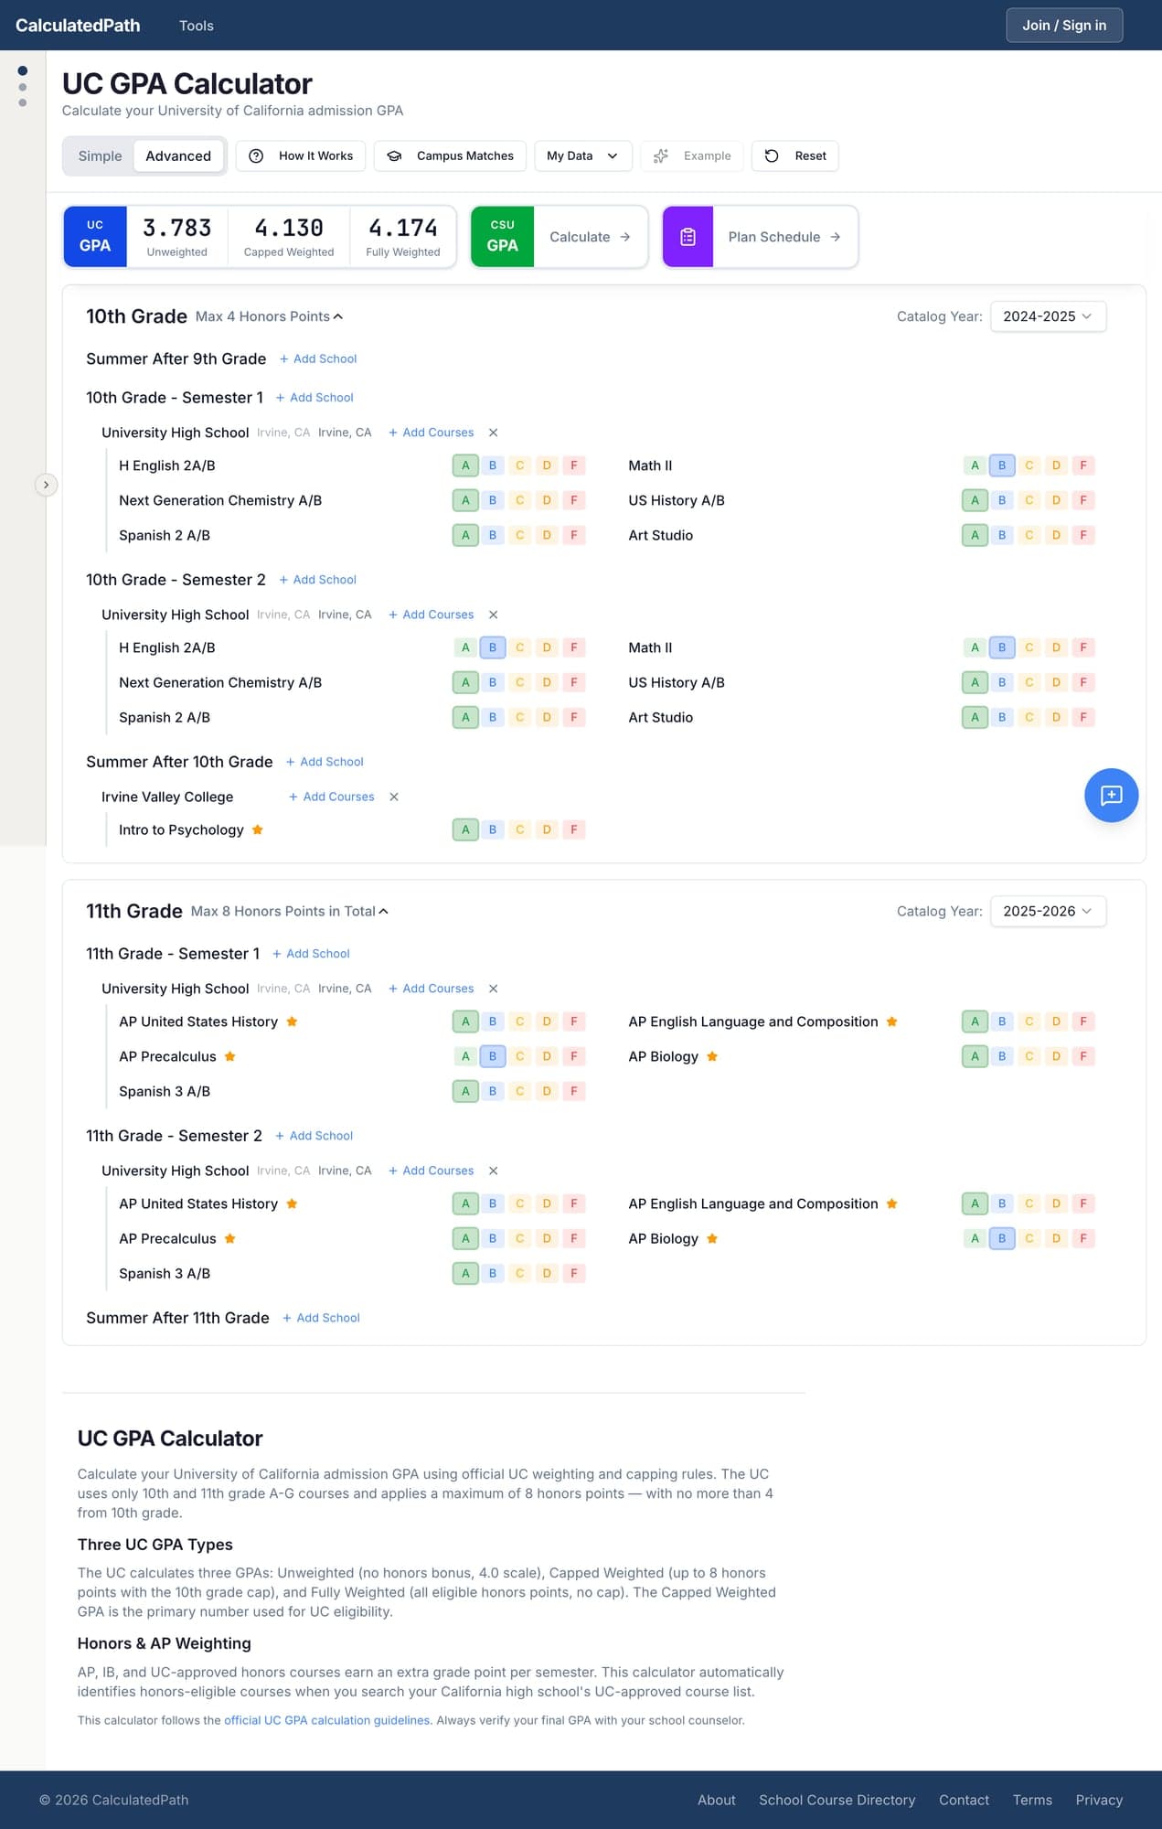
Task: Open the My Data dropdown
Action: coord(581,156)
